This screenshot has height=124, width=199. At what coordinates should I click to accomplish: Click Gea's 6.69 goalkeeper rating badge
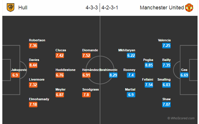(x=184, y=75)
